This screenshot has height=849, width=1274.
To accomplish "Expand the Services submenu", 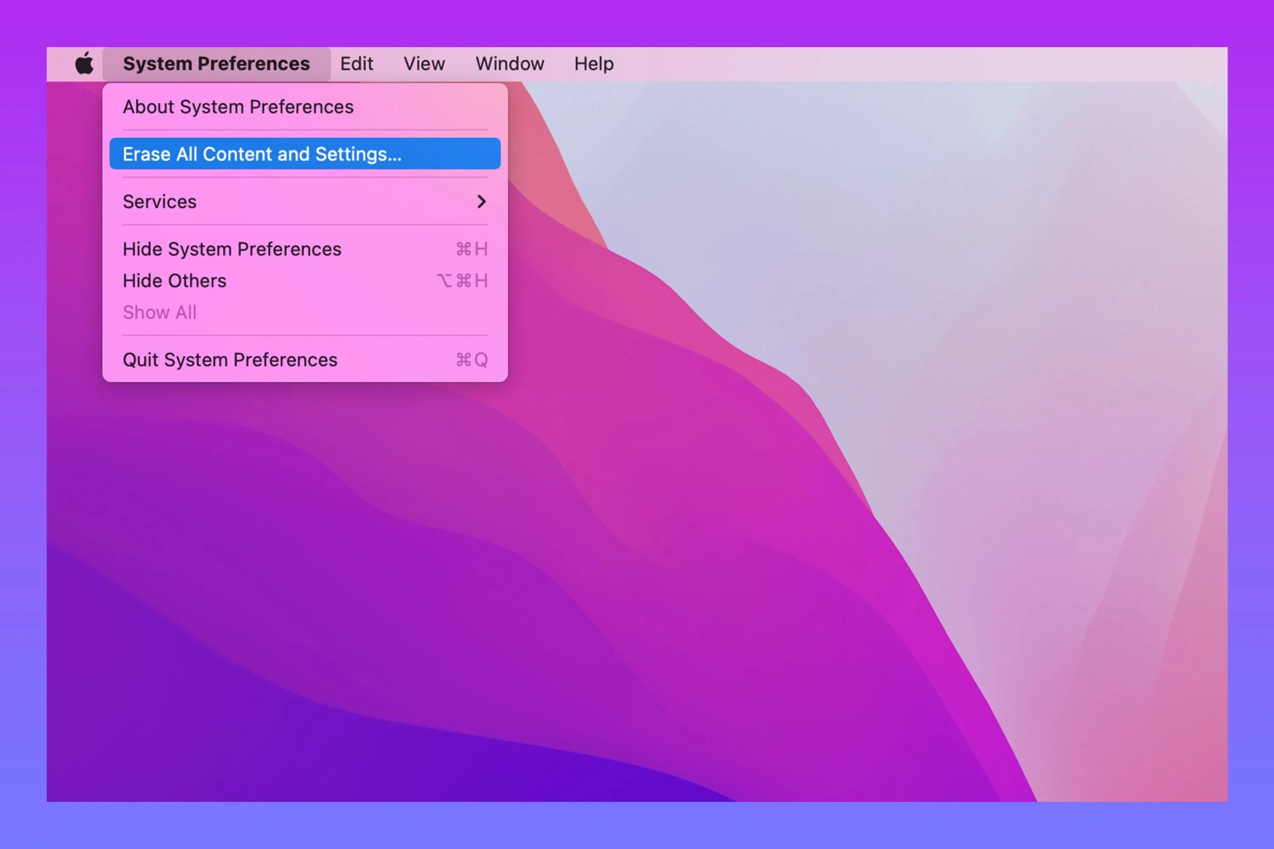I will coord(305,202).
